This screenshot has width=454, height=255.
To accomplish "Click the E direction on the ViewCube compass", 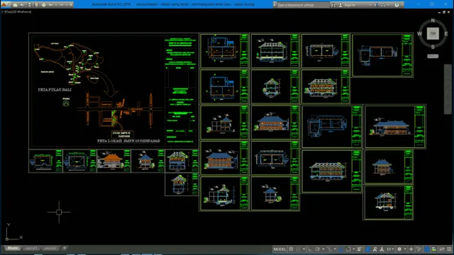I will (446, 34).
